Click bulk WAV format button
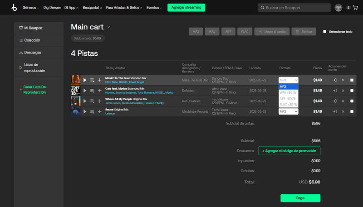Viewport: 363px width, 207px height. tap(212, 32)
